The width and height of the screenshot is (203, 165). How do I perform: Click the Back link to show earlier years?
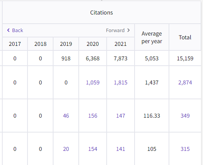pyautogui.click(x=18, y=31)
